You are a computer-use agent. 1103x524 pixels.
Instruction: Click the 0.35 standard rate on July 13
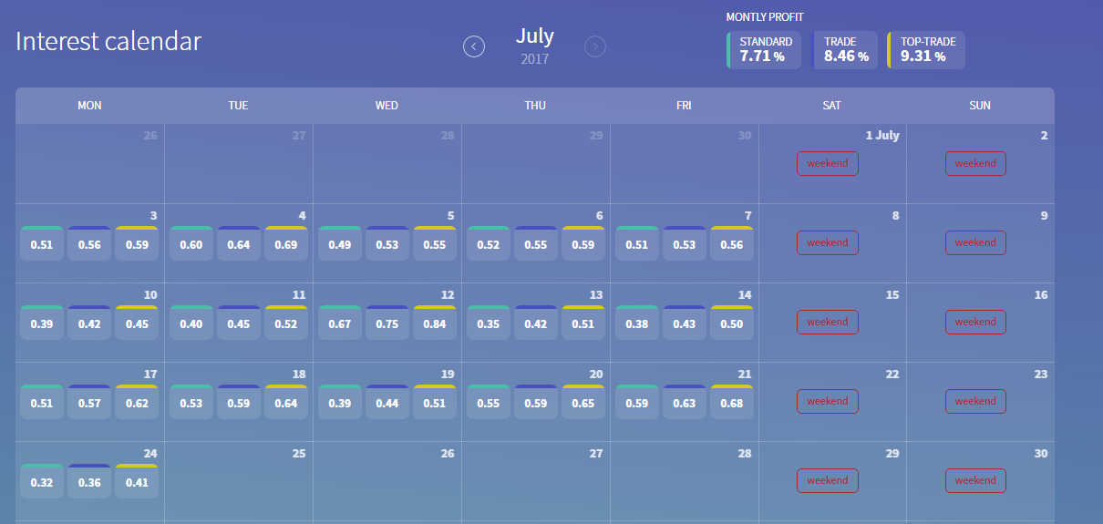[488, 324]
